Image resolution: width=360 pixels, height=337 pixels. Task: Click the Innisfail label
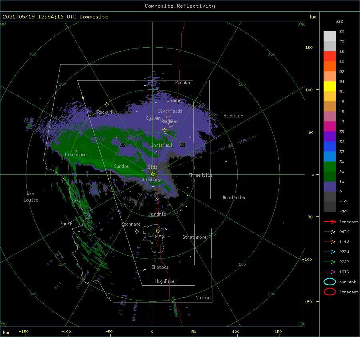(162, 145)
